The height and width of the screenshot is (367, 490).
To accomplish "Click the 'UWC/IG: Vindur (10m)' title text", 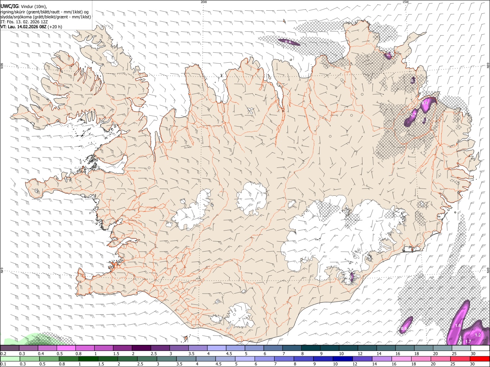I will pyautogui.click(x=24, y=6).
